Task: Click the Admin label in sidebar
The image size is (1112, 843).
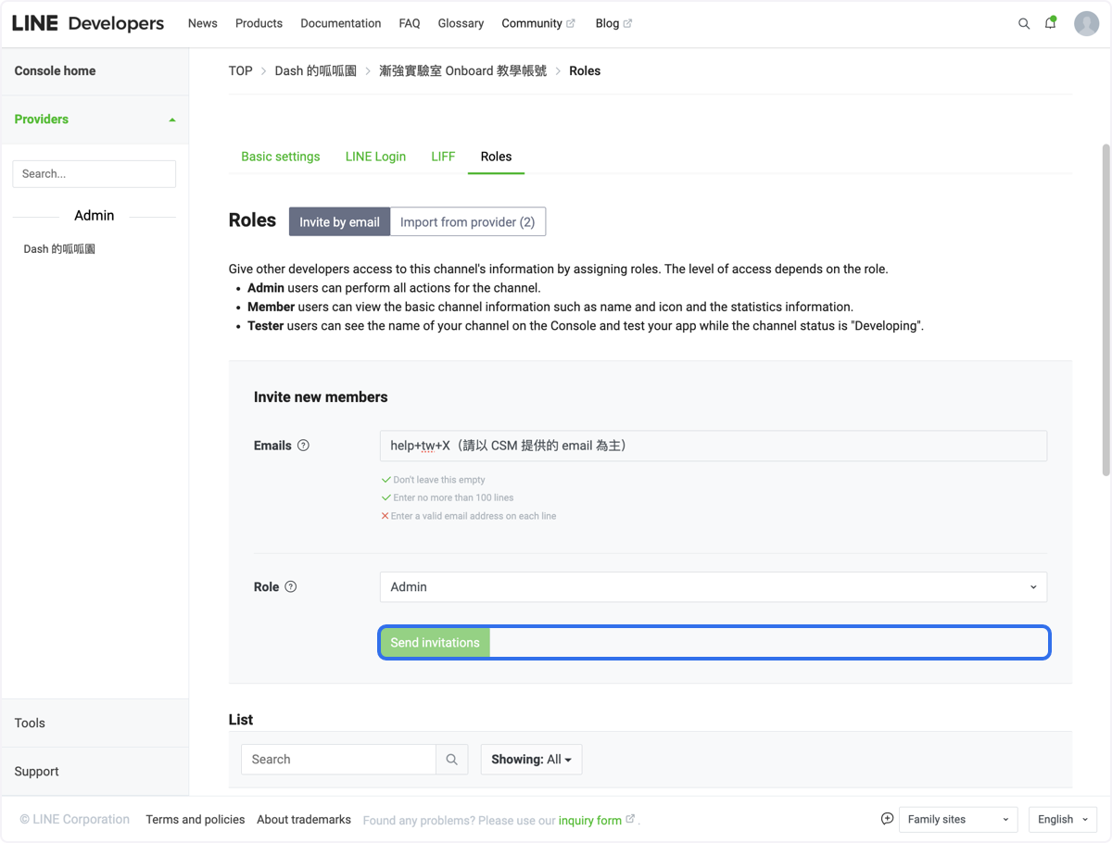Action: (x=95, y=216)
